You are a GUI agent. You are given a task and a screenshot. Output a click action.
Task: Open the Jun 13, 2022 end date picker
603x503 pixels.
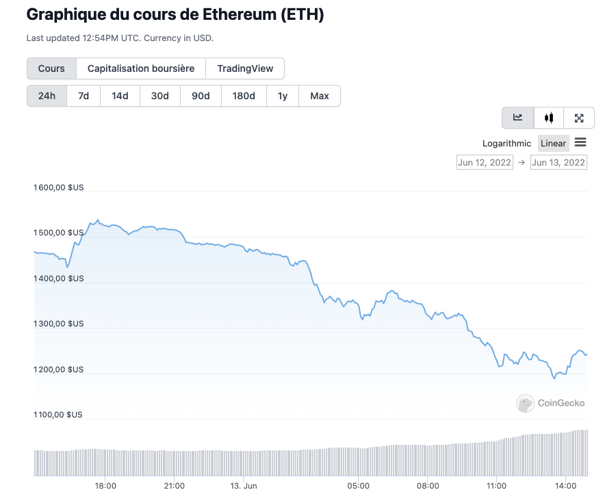pos(559,162)
